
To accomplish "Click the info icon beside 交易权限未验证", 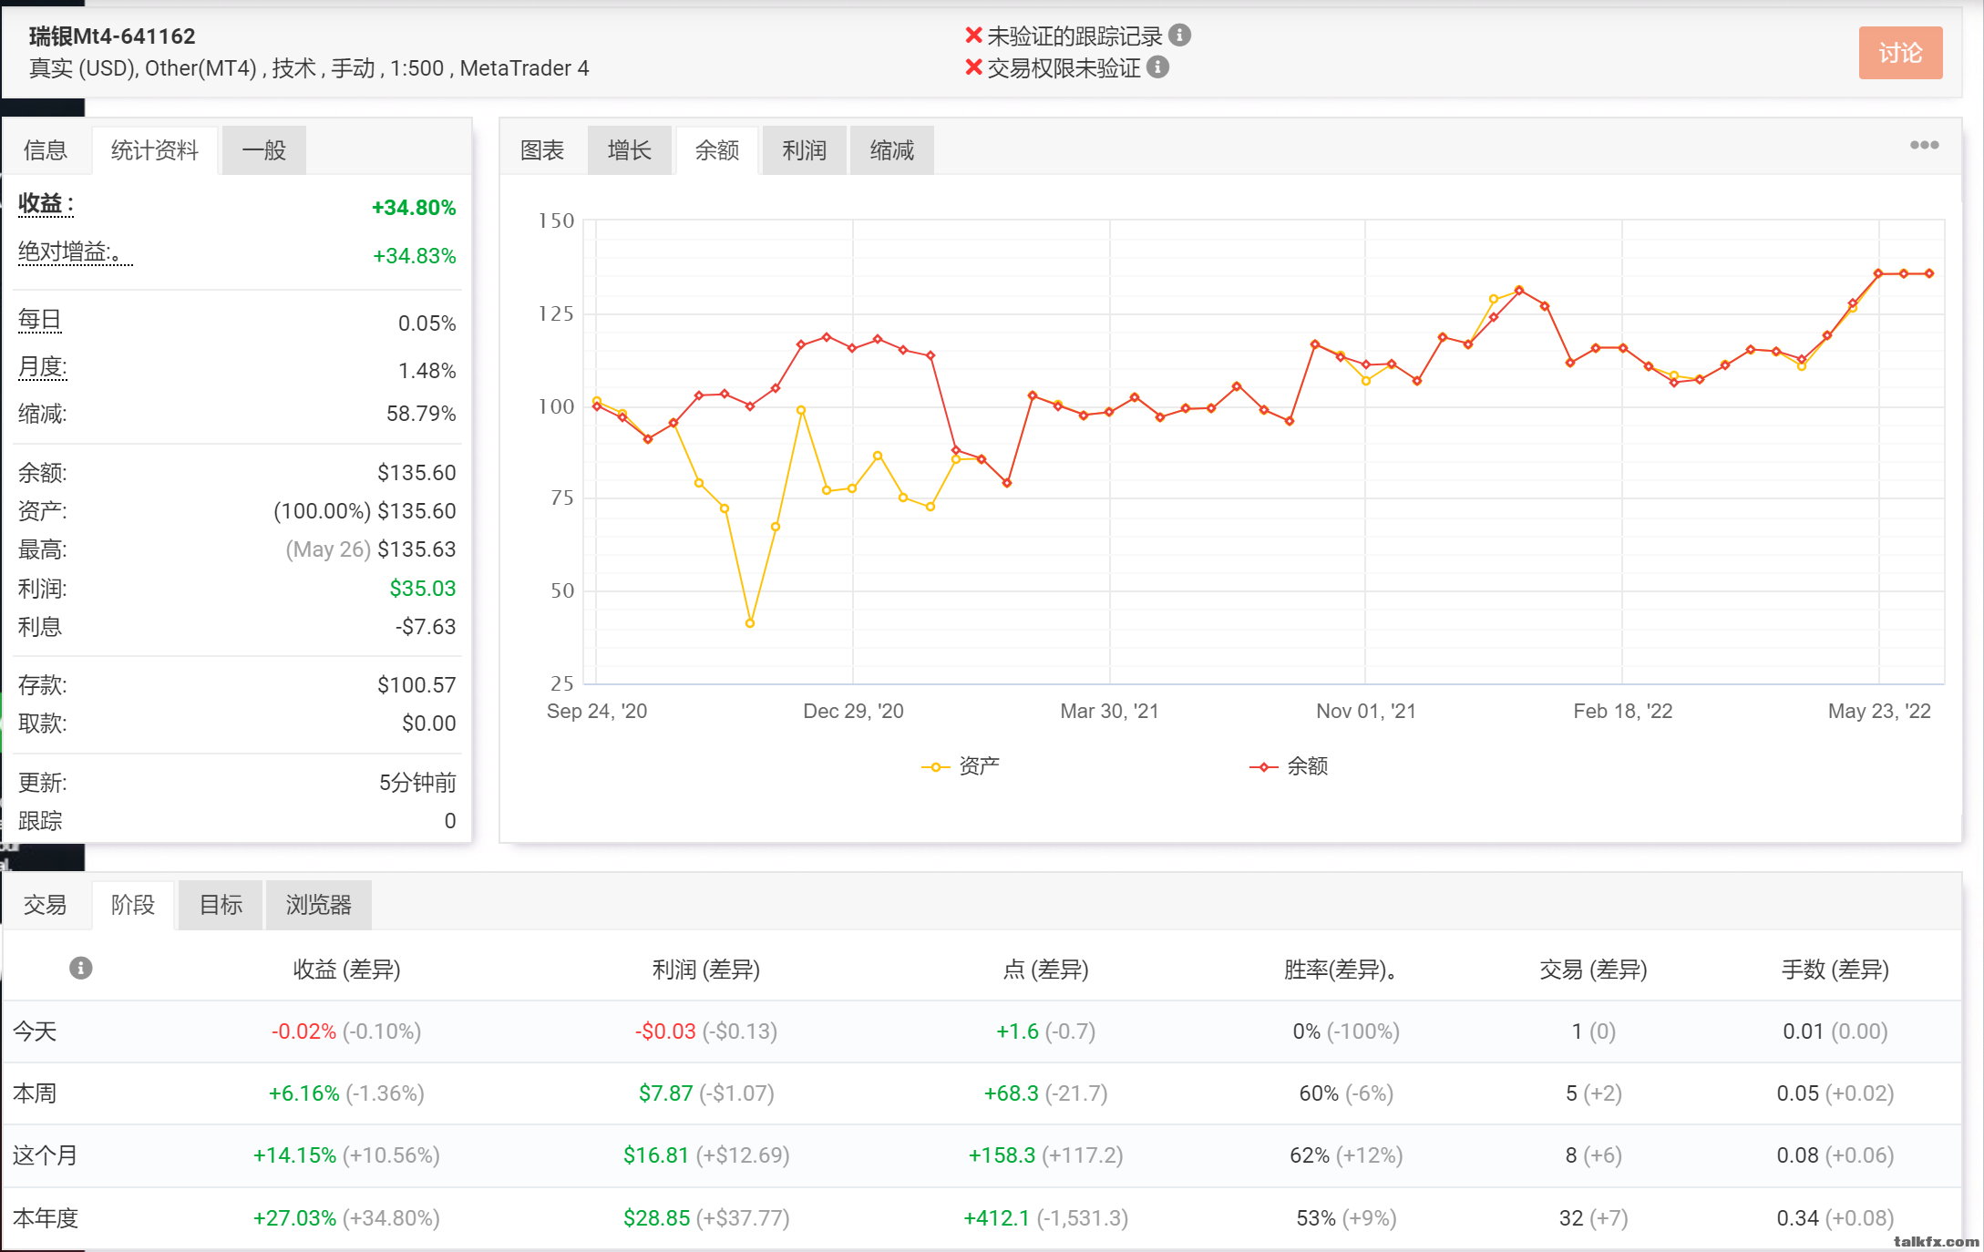I will coord(1157,67).
